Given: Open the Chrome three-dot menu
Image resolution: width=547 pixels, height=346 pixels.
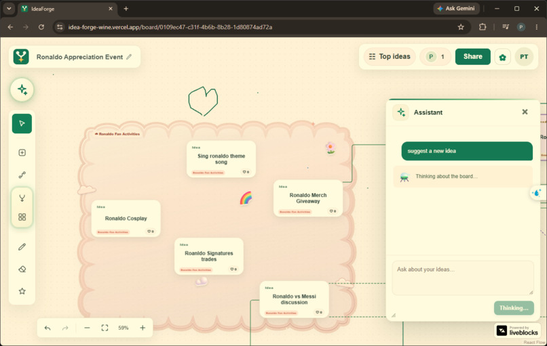Looking at the screenshot, I should pyautogui.click(x=537, y=27).
